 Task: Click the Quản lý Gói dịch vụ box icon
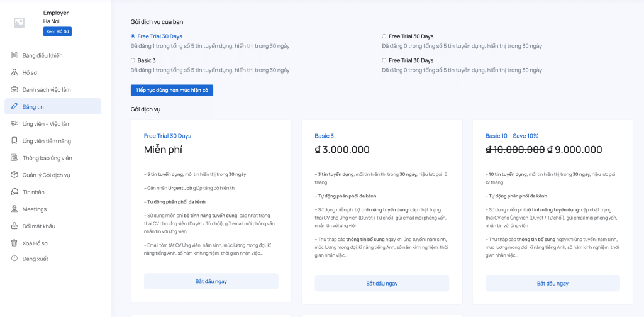[x=14, y=174]
